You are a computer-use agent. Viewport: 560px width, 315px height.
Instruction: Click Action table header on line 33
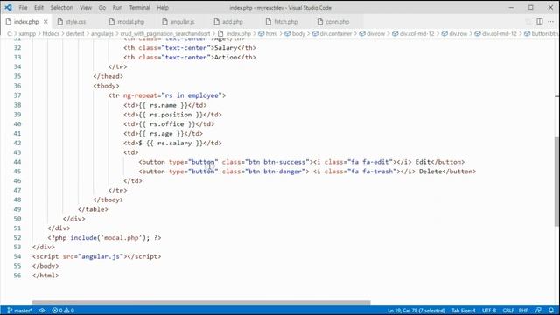coord(226,57)
